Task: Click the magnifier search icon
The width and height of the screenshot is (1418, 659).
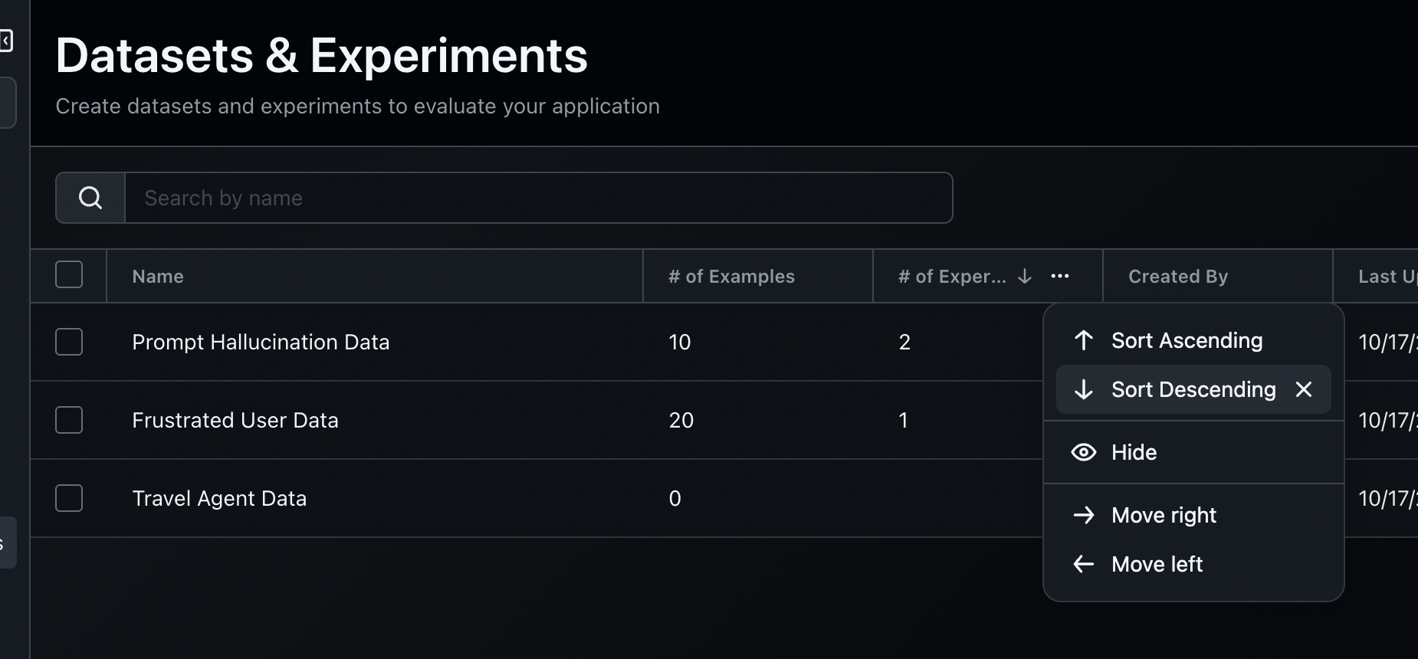Action: click(x=90, y=198)
